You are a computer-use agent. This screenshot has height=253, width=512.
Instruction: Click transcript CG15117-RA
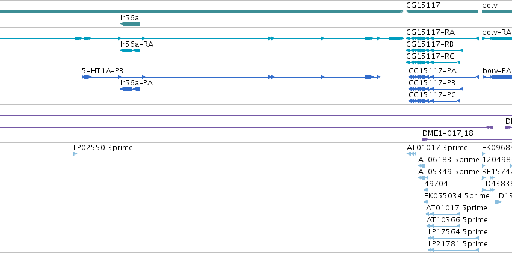pyautogui.click(x=442, y=38)
